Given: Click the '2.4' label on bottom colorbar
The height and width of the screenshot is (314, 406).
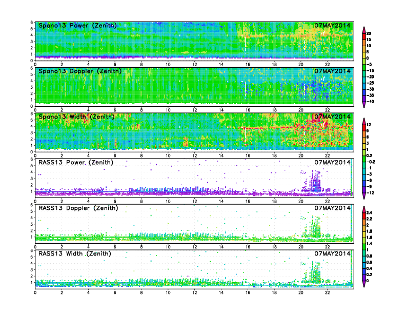Looking at the screenshot, I should coord(369,213).
